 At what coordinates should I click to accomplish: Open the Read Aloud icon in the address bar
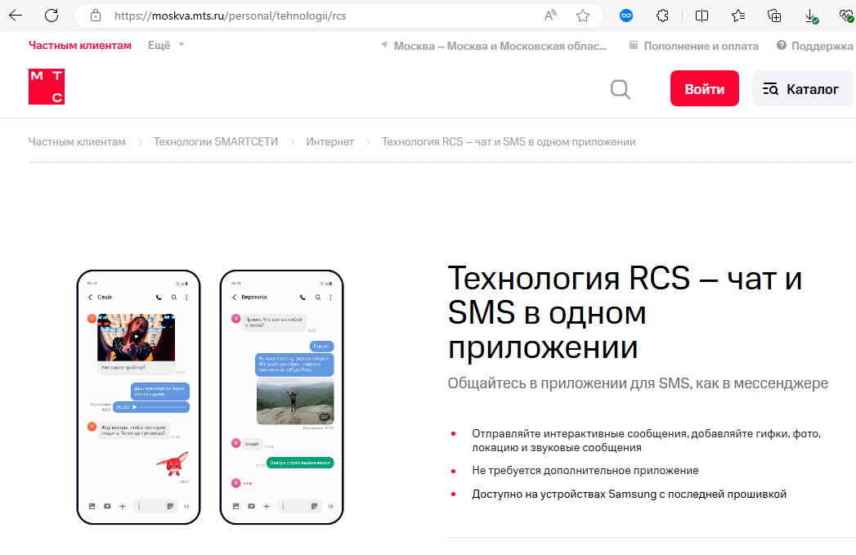click(x=550, y=16)
